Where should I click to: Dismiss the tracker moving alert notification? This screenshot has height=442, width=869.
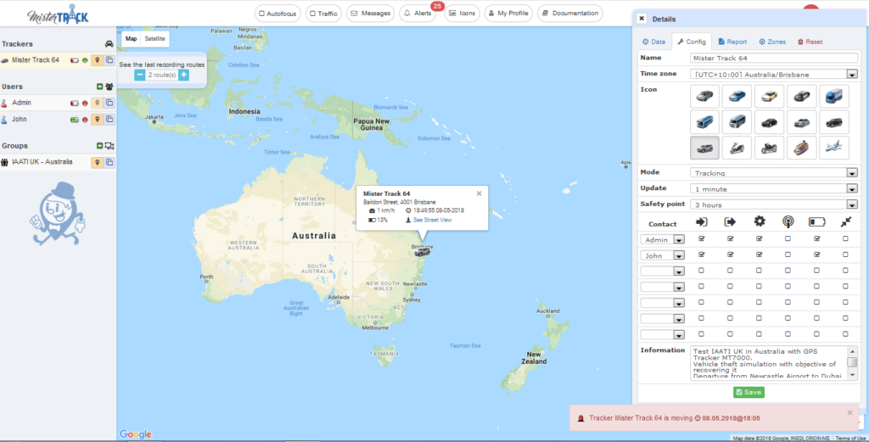(x=849, y=412)
